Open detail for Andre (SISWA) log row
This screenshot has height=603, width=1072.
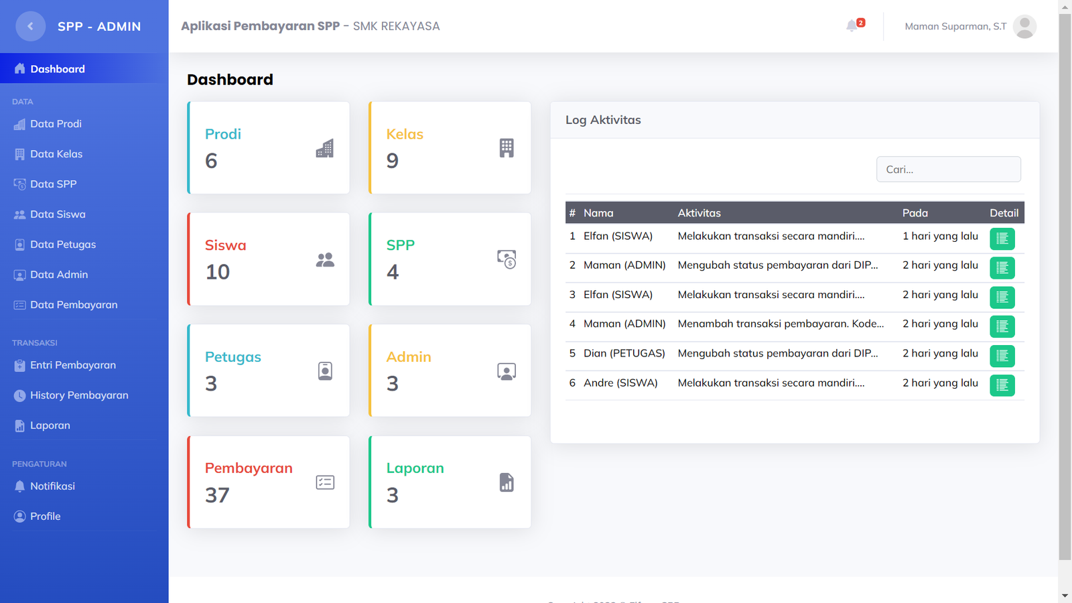click(x=1002, y=385)
